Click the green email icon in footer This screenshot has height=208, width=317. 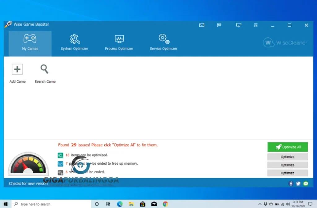pos(306,184)
